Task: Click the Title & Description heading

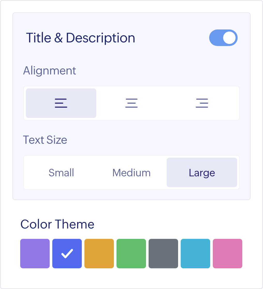Action: tap(81, 38)
